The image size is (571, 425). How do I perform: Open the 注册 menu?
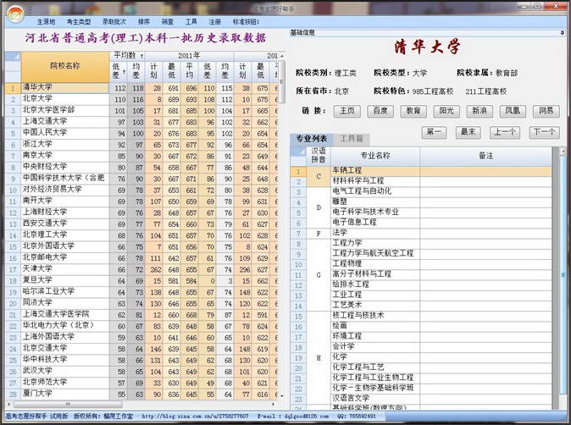[214, 22]
